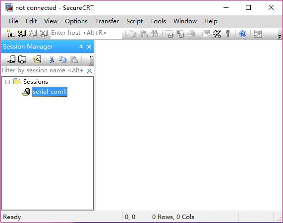Screen dimensions: 283x223
Task: Open Global Options tools icon
Action: [x=217, y=34]
